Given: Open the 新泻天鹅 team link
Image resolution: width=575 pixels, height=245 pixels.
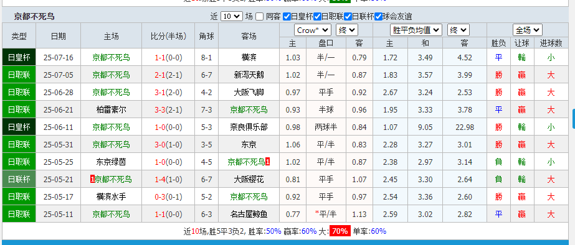Looking at the screenshot, I should [x=249, y=75].
